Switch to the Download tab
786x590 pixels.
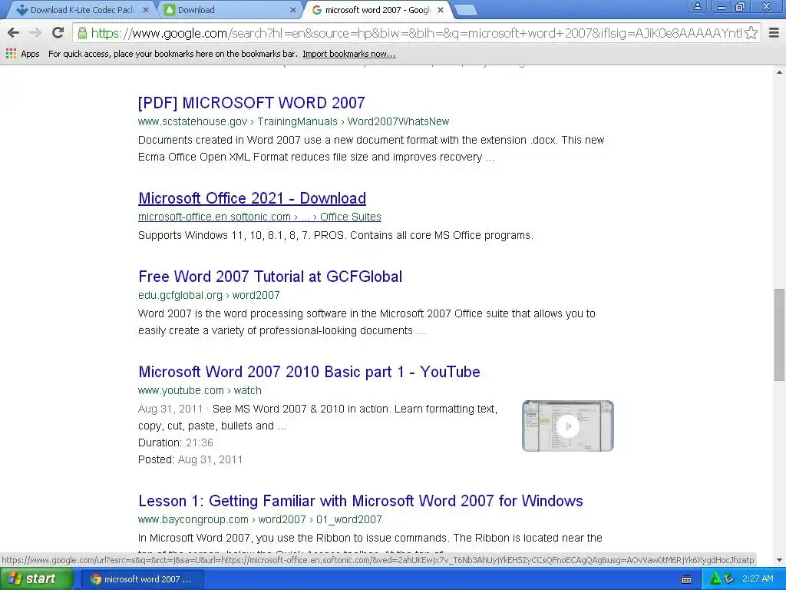click(x=228, y=10)
